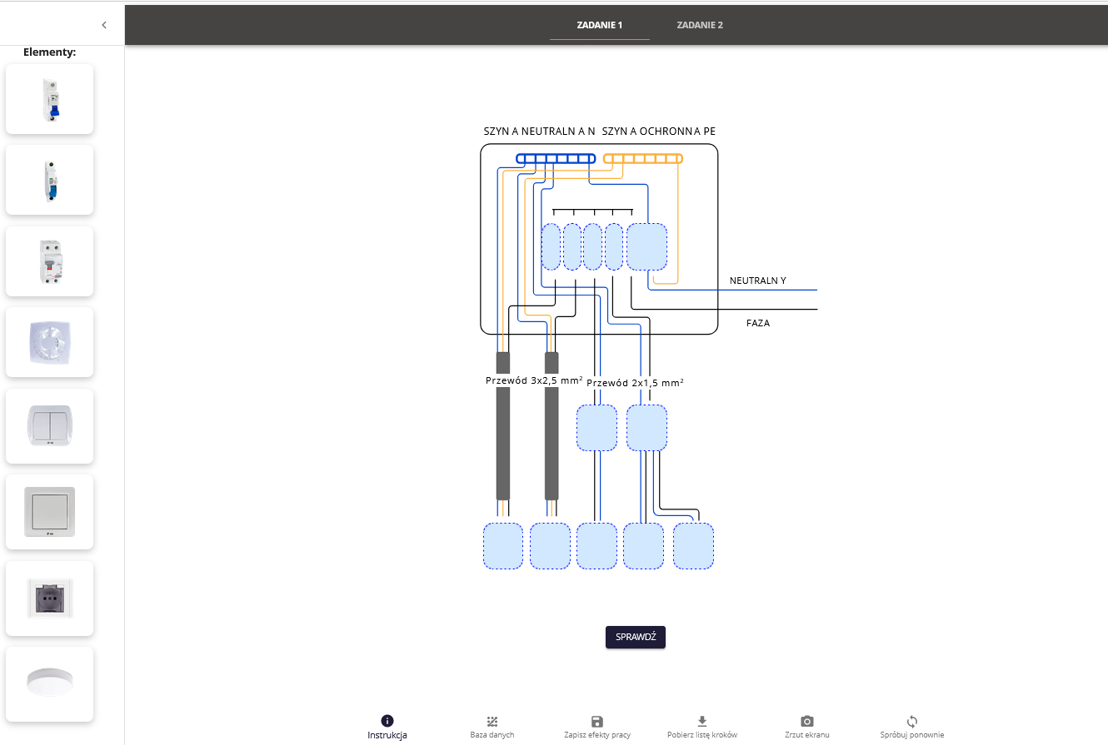Pick the two-pole residual current device element
Screen dimensions: 1108x745
(x=50, y=261)
